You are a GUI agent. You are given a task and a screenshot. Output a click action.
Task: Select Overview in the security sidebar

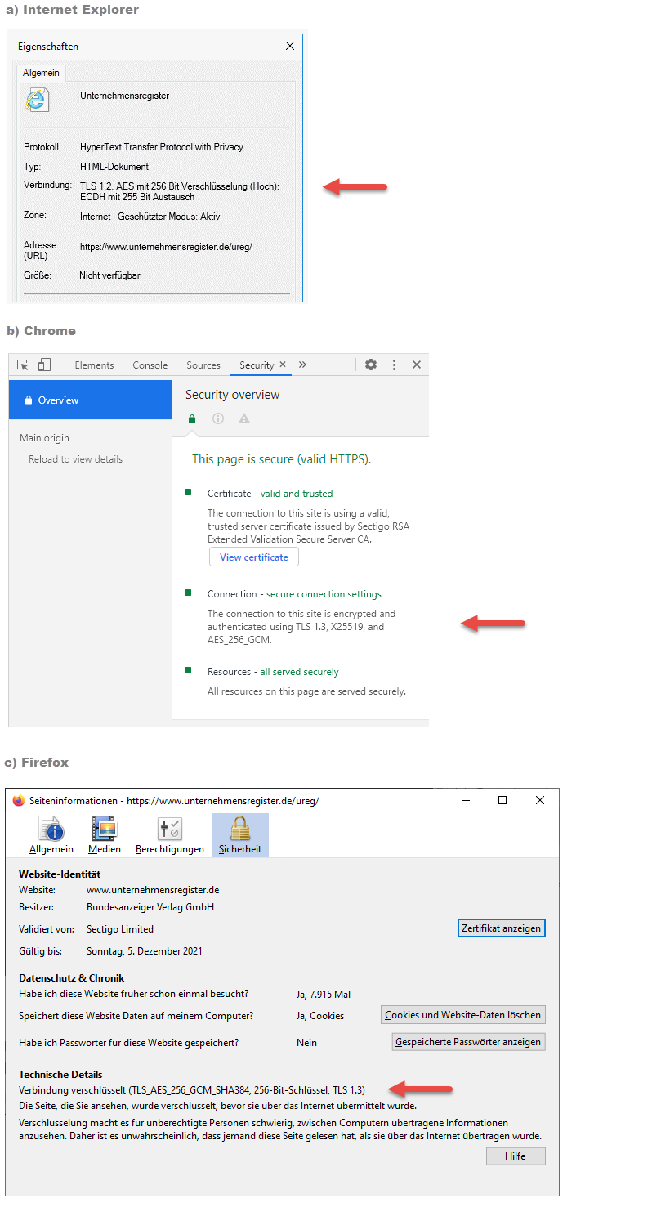click(x=90, y=400)
